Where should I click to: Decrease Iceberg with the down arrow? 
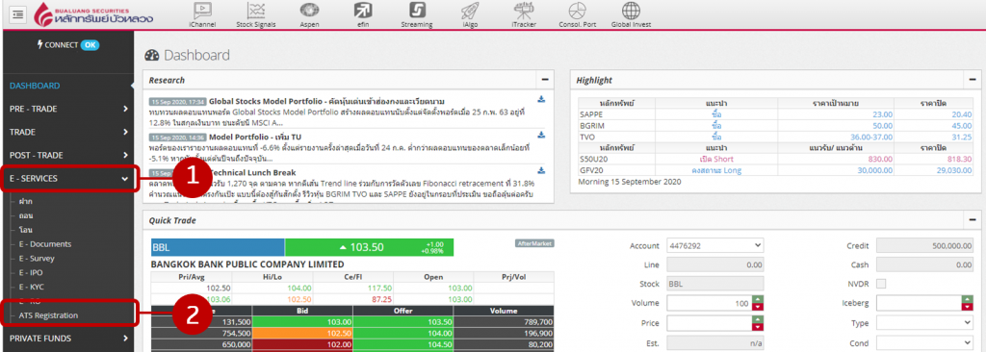click(x=967, y=307)
